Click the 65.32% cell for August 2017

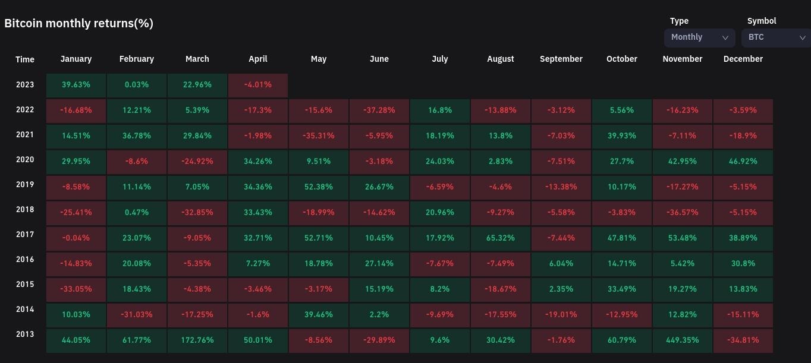500,238
